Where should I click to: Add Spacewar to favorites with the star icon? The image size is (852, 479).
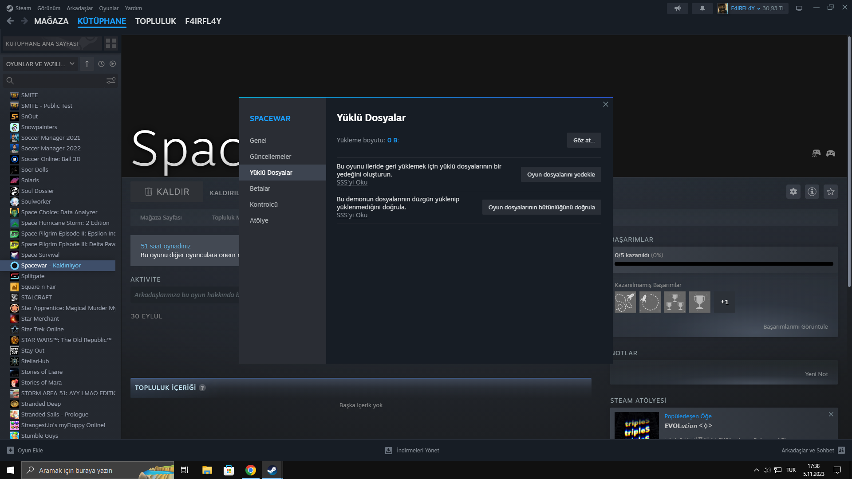pos(830,192)
